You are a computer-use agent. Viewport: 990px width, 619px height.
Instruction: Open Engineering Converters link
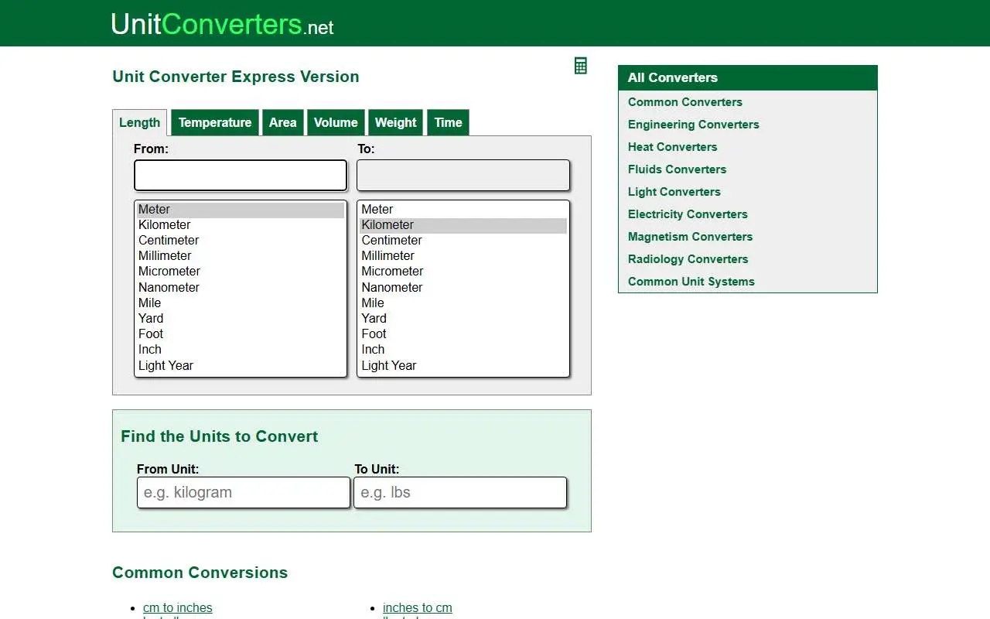tap(694, 125)
